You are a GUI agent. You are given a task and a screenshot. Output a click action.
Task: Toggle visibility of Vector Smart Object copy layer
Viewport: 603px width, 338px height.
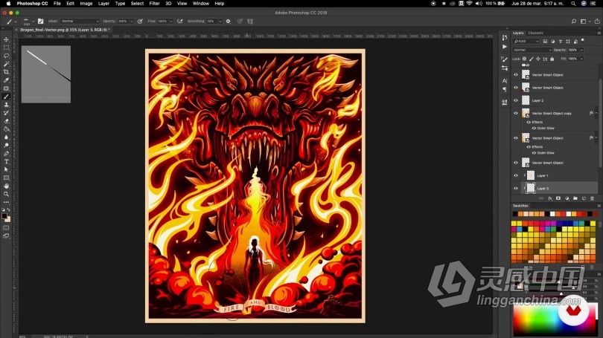(x=516, y=113)
